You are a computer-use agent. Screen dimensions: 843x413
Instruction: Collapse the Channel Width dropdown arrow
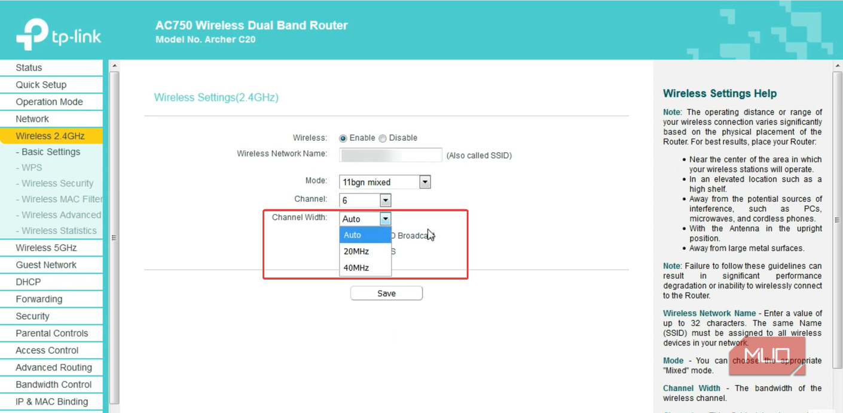tap(385, 219)
